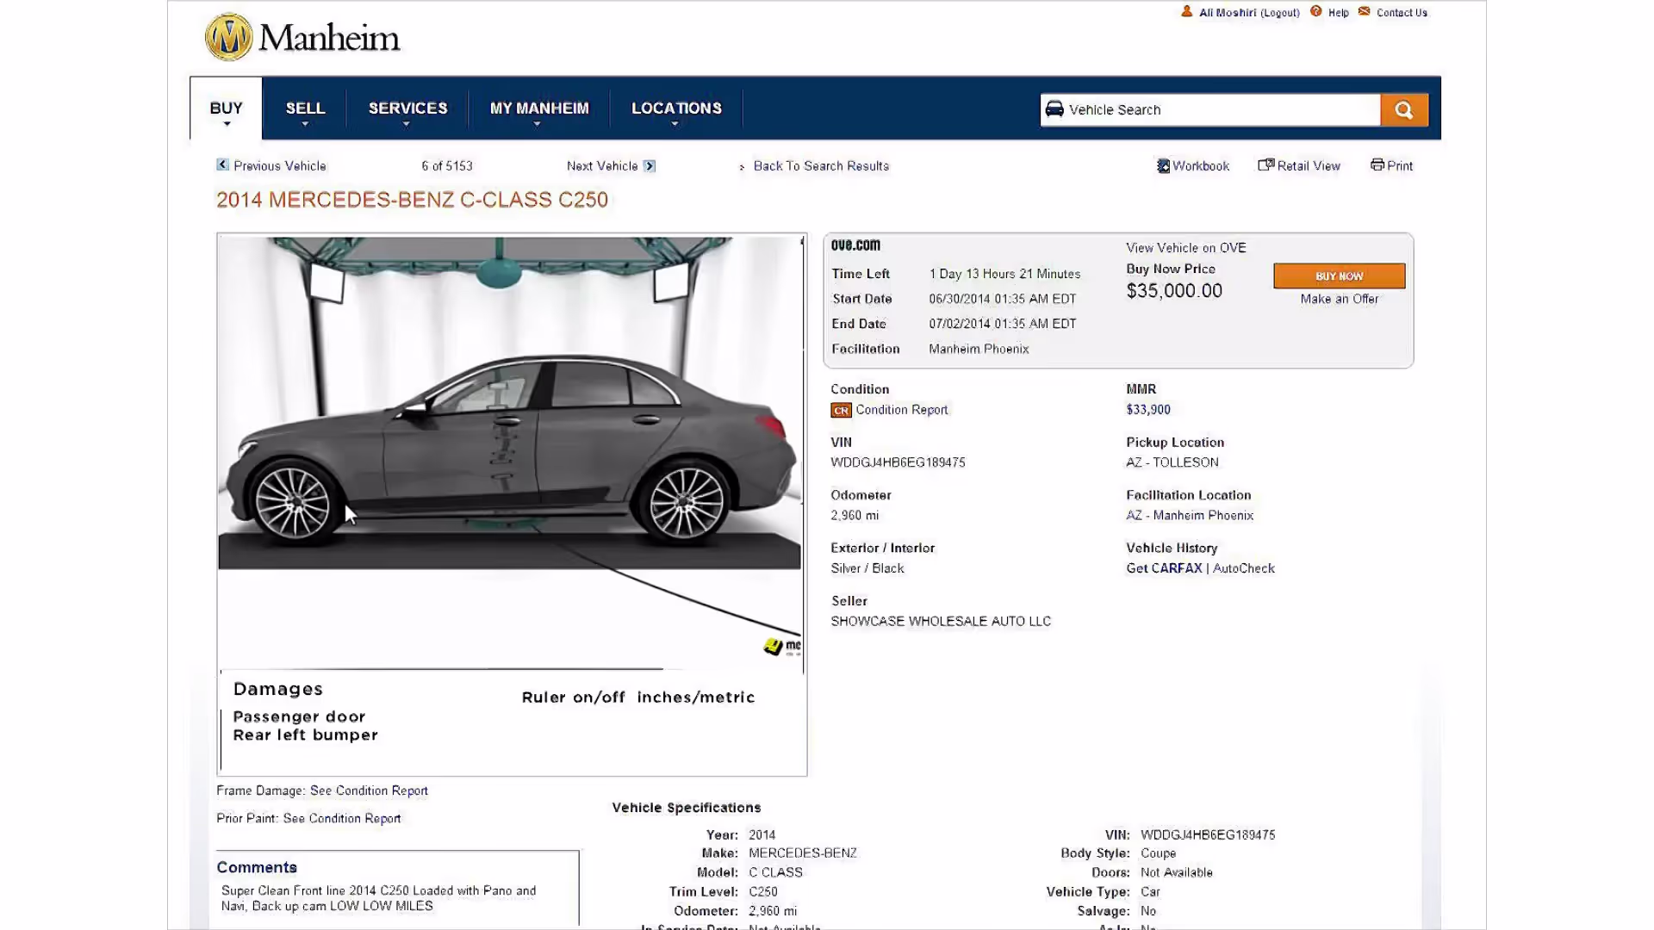Toggle Ruler on/off in viewer

coord(573,697)
